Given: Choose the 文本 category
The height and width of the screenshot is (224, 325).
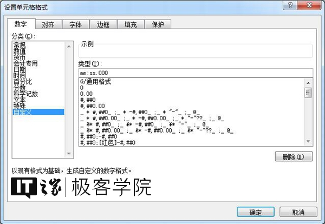Looking at the screenshot, I should pos(19,100).
